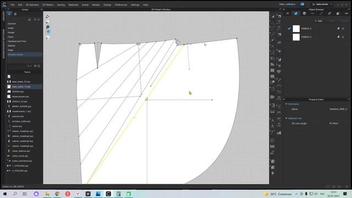Click the 2D Line Length value field
The height and width of the screenshot is (198, 352).
tap(334, 123)
